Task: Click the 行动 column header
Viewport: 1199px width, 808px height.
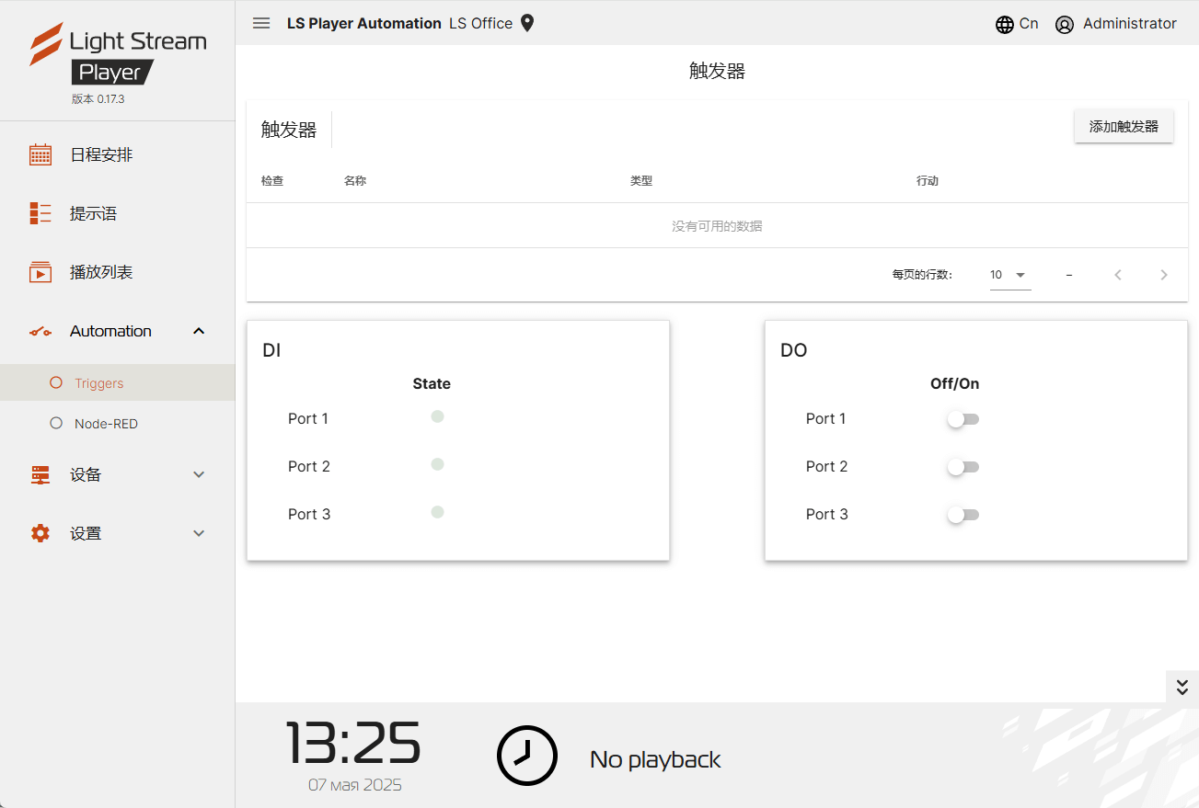Action: pos(928,181)
